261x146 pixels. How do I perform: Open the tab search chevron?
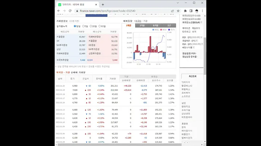coord(178,3)
